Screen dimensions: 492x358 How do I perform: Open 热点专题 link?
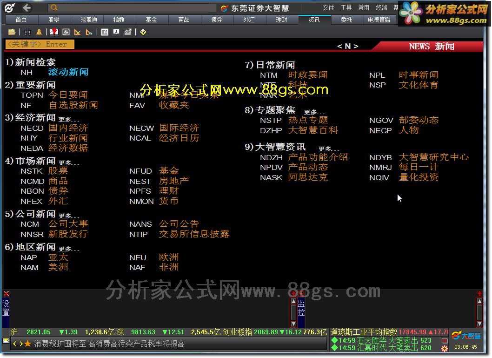(308, 120)
